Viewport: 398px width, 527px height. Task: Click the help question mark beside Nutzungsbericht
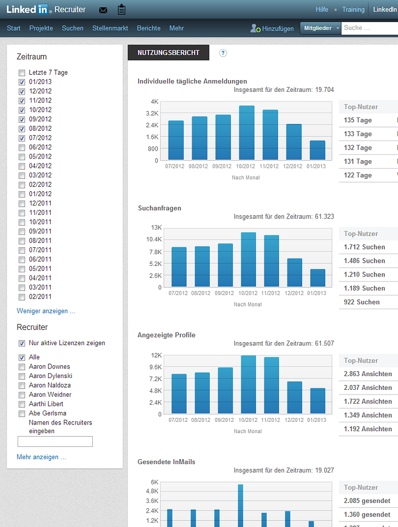coord(222,53)
